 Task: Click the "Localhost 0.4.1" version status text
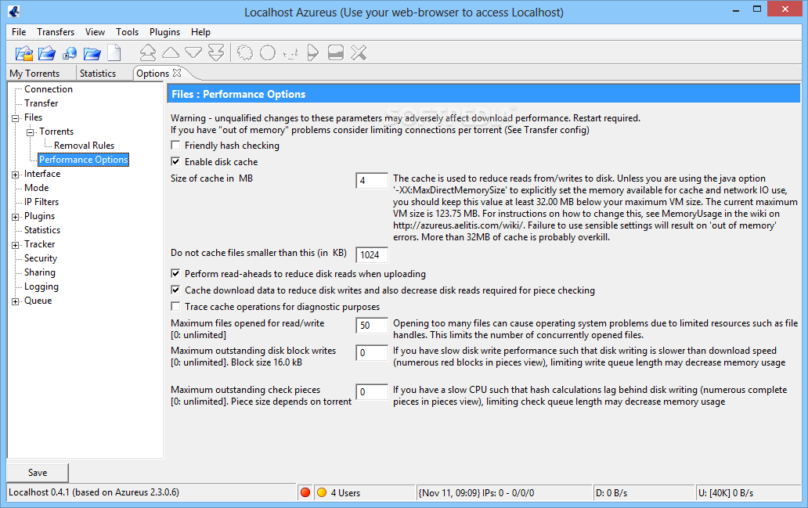coord(94,492)
